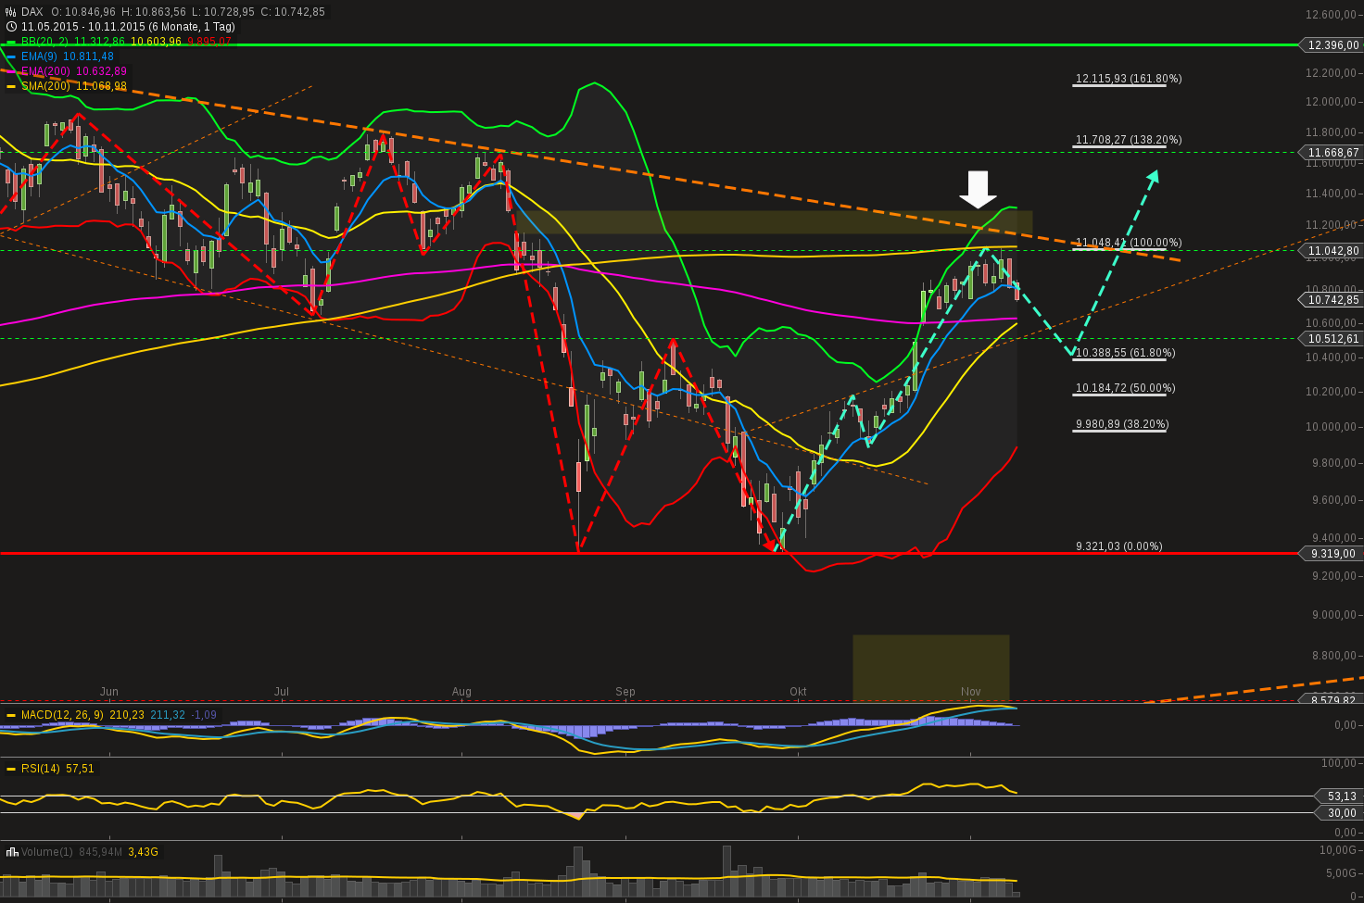1364x903 pixels.
Task: Click the high price value 10.863,56
Action: pyautogui.click(x=160, y=12)
